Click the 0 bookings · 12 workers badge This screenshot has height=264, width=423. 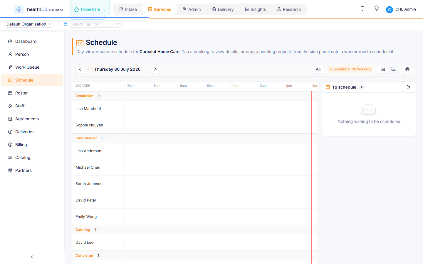pyautogui.click(x=350, y=69)
